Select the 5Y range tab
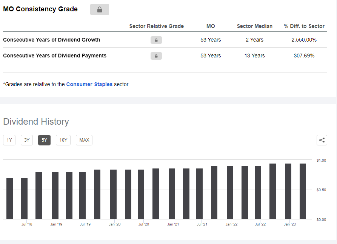Screen dimensions: 337x244 tap(44, 140)
